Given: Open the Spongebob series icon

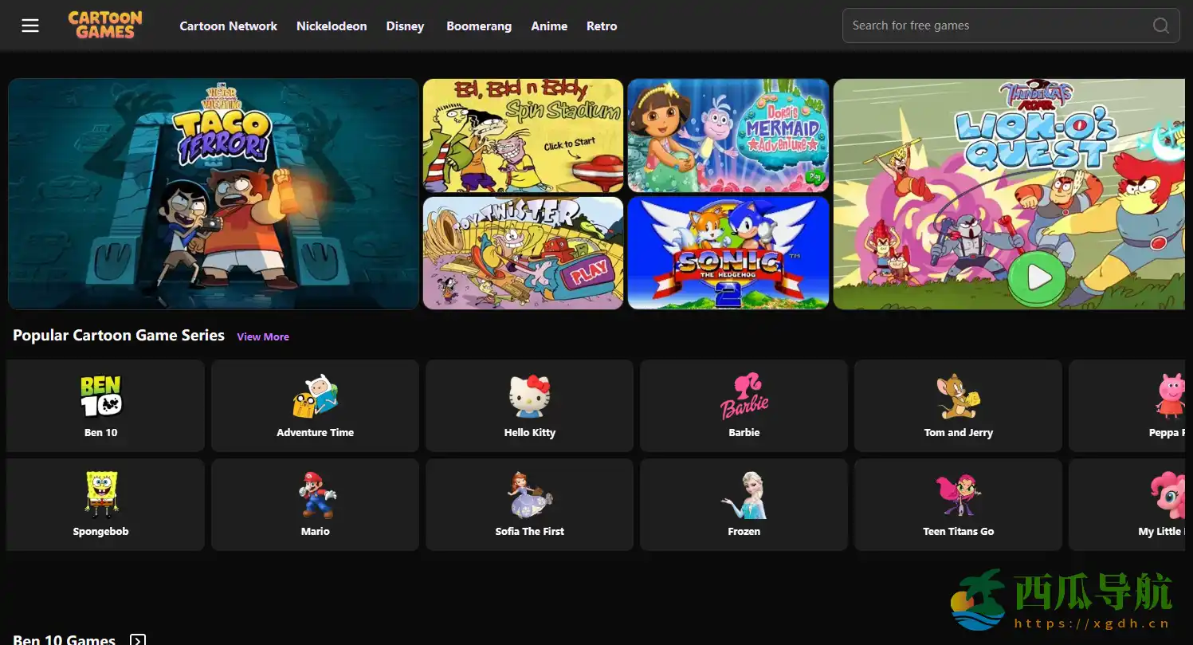Looking at the screenshot, I should point(101,495).
